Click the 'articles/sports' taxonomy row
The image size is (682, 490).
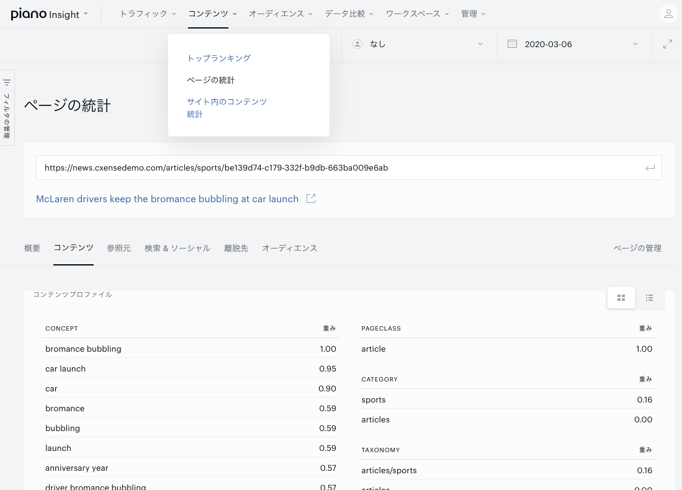pyautogui.click(x=507, y=470)
